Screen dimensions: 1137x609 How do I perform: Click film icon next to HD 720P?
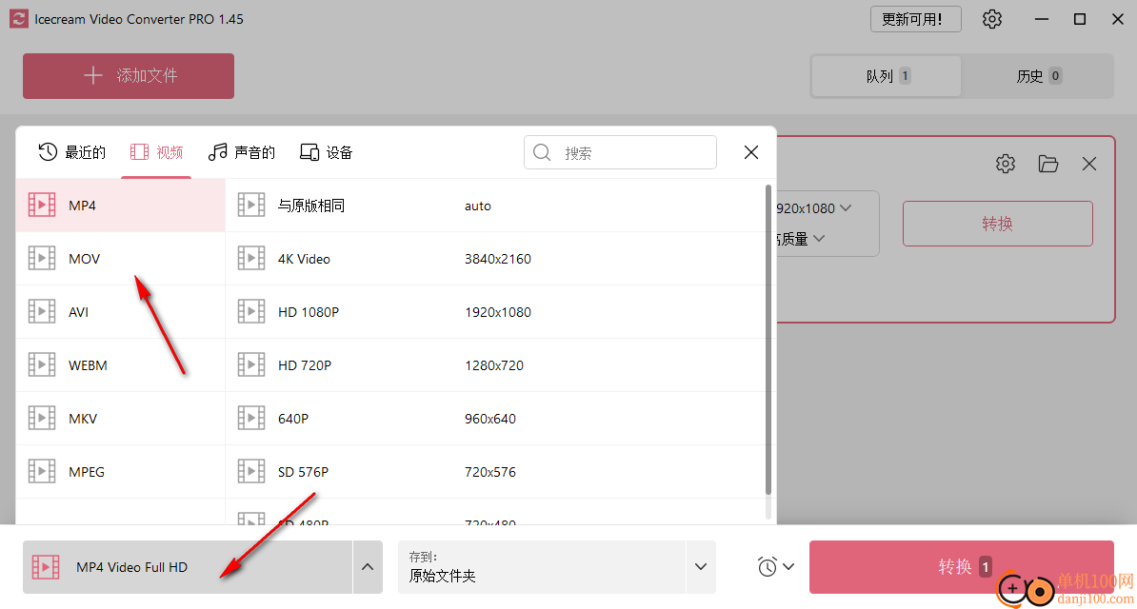point(250,364)
